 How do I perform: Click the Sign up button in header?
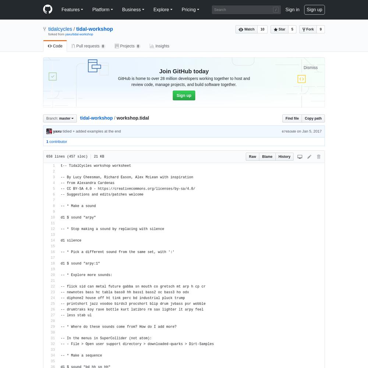click(x=314, y=10)
